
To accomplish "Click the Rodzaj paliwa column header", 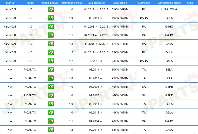I will tap(49, 3).
